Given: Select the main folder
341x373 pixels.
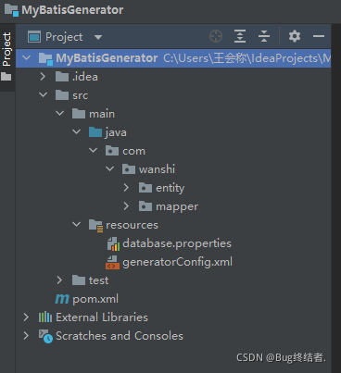Looking at the screenshot, I should 102,114.
